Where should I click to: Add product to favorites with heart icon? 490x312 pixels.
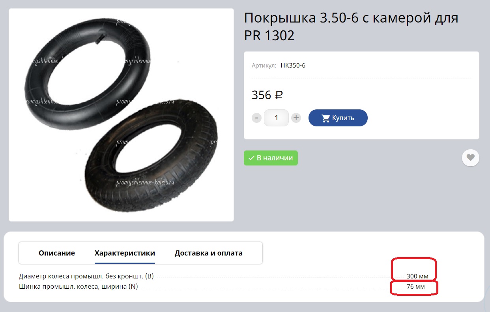point(470,158)
